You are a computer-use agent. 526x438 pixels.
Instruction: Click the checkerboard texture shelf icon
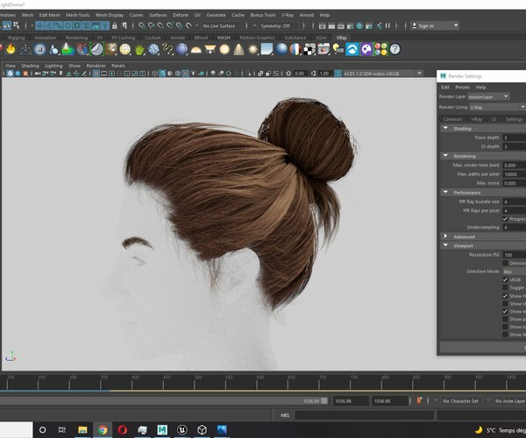[309, 50]
